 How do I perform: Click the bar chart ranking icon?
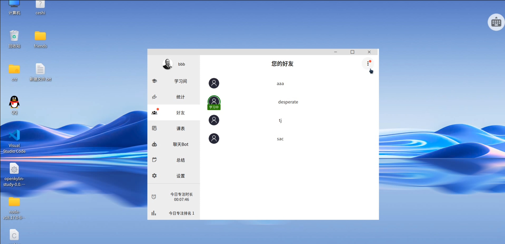coord(154,213)
